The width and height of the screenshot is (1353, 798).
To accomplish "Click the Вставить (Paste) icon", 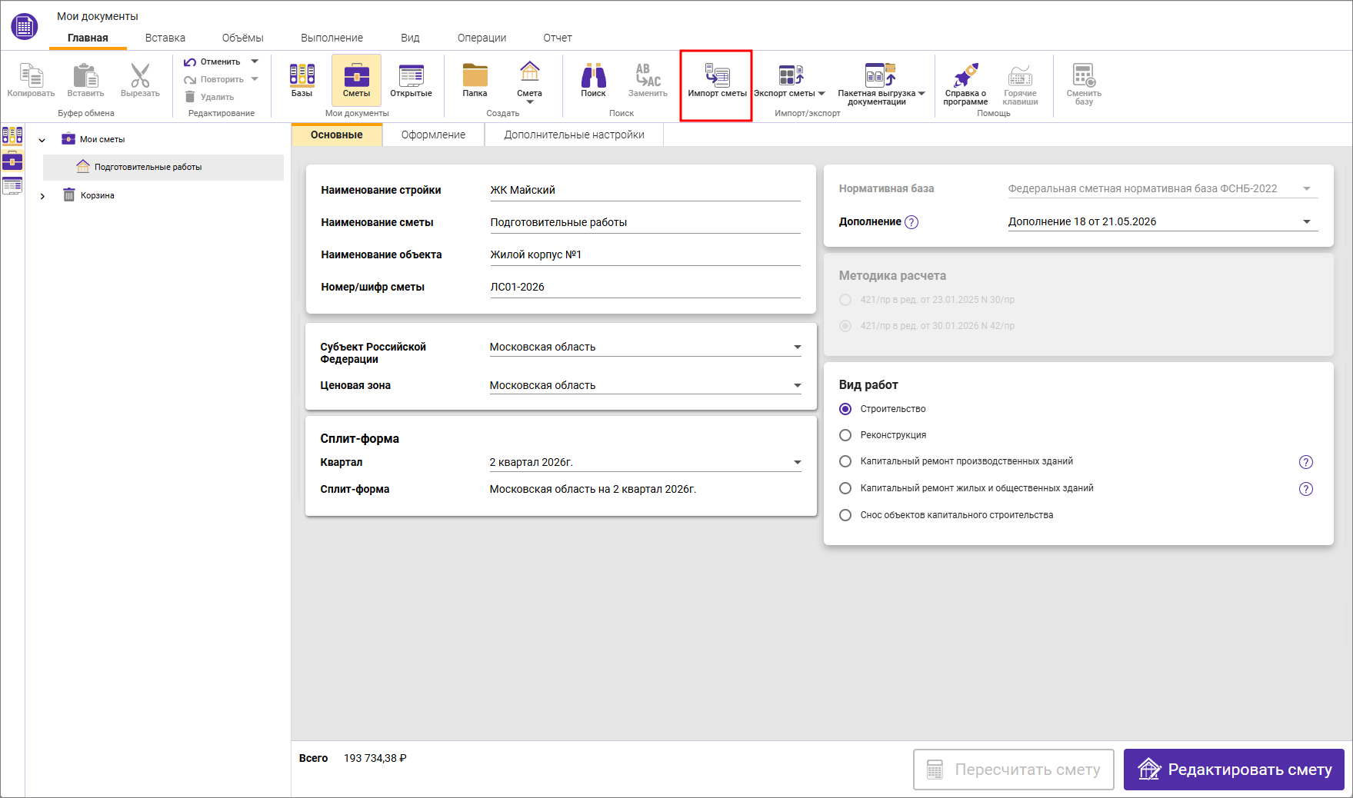I will point(85,76).
